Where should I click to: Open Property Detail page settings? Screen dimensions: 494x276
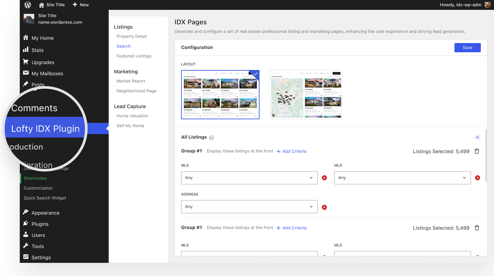coord(132,36)
